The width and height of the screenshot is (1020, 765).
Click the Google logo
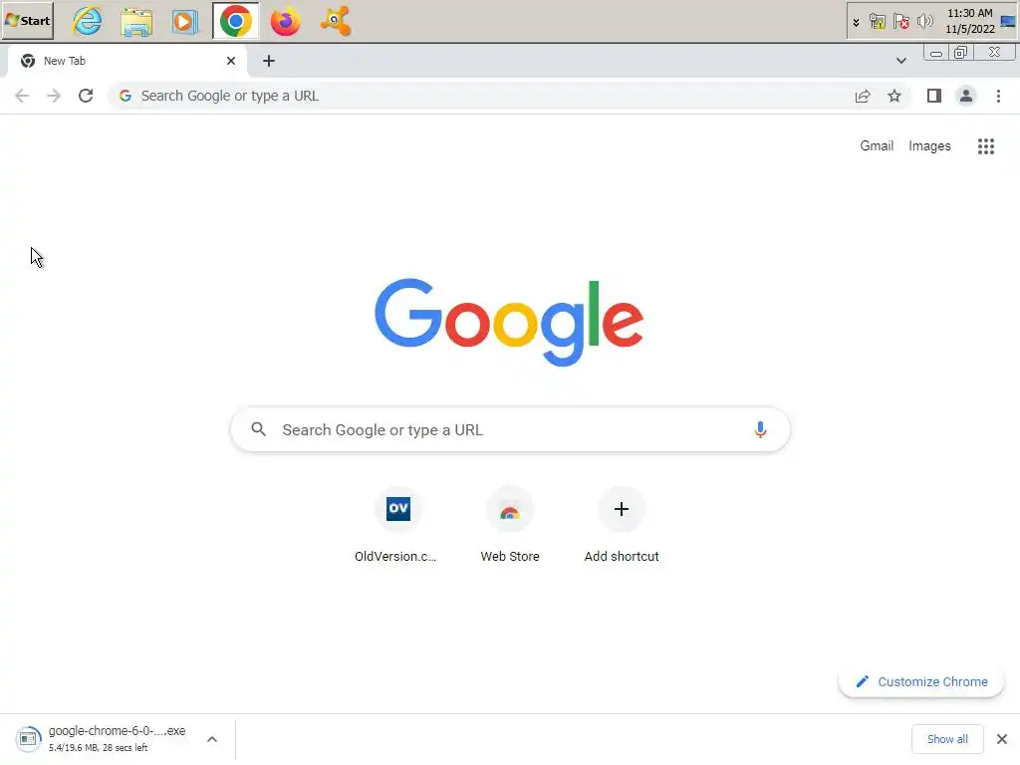[x=509, y=322]
